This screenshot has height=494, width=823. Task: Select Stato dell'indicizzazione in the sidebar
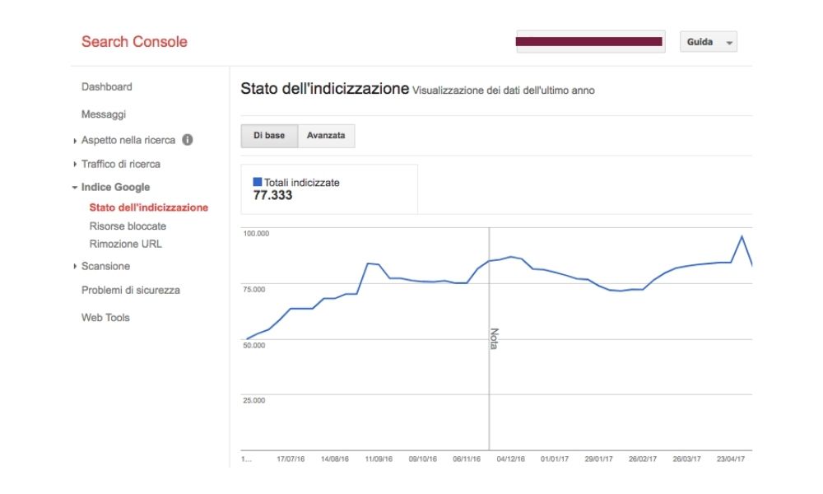click(x=148, y=207)
